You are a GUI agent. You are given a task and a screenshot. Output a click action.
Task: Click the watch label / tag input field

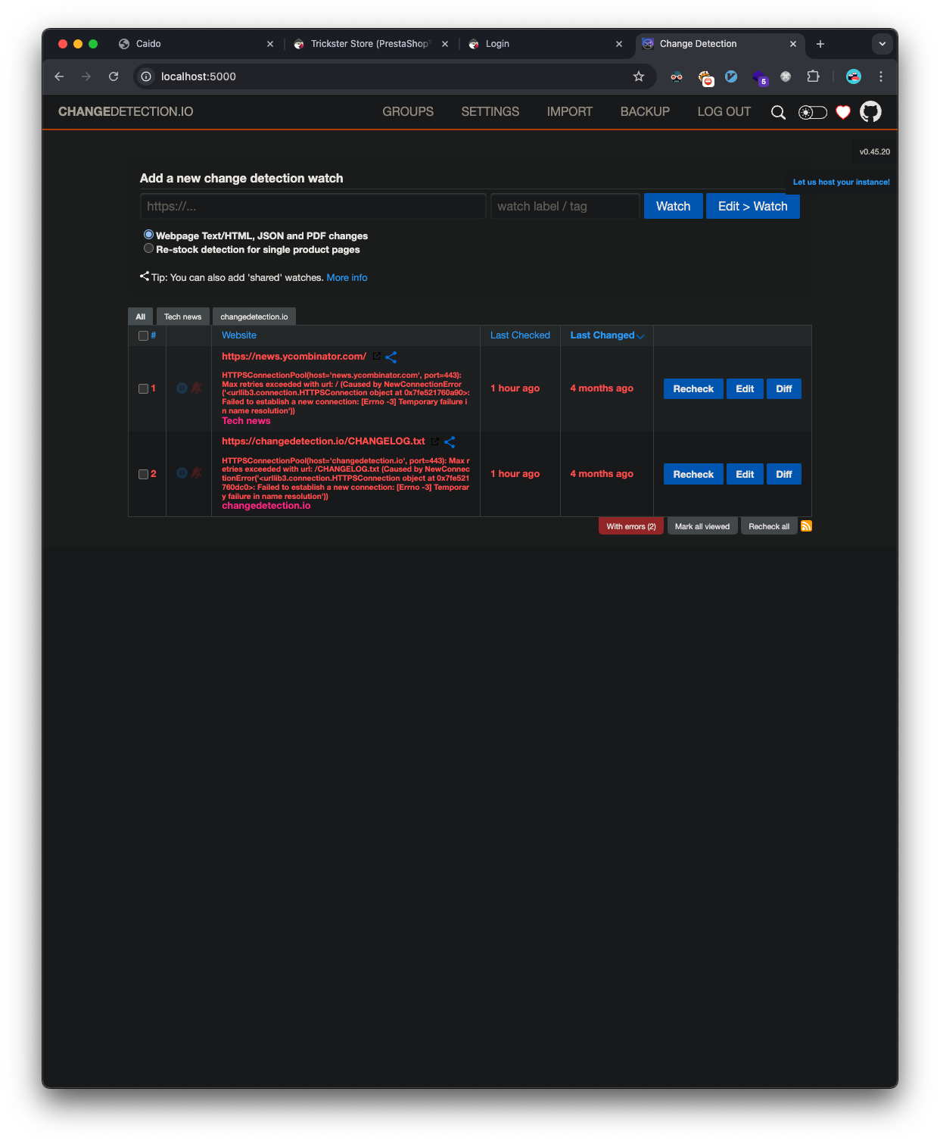click(565, 205)
